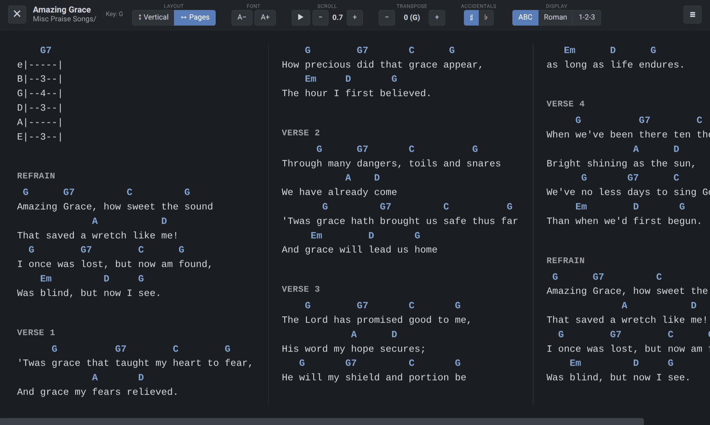Lower transpose with the minus stepper
Screen dimensions: 710x425
pos(386,17)
